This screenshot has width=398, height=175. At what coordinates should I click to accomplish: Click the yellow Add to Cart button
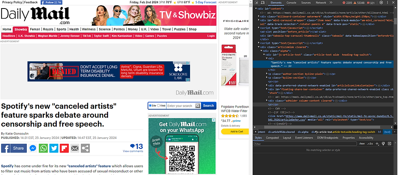point(235,132)
